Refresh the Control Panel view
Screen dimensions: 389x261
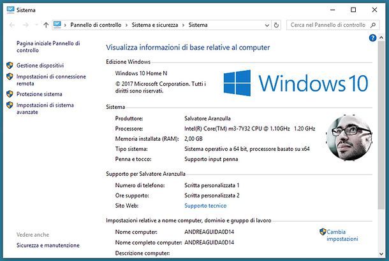(276, 25)
